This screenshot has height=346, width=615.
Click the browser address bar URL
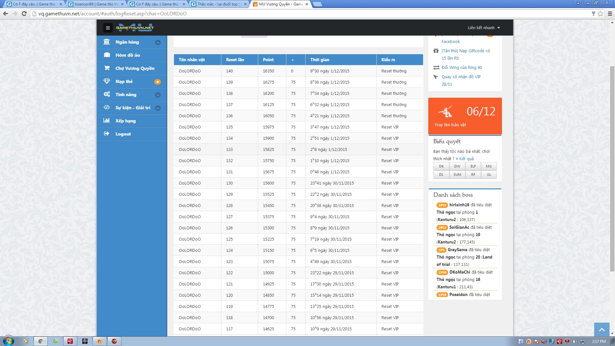click(112, 13)
